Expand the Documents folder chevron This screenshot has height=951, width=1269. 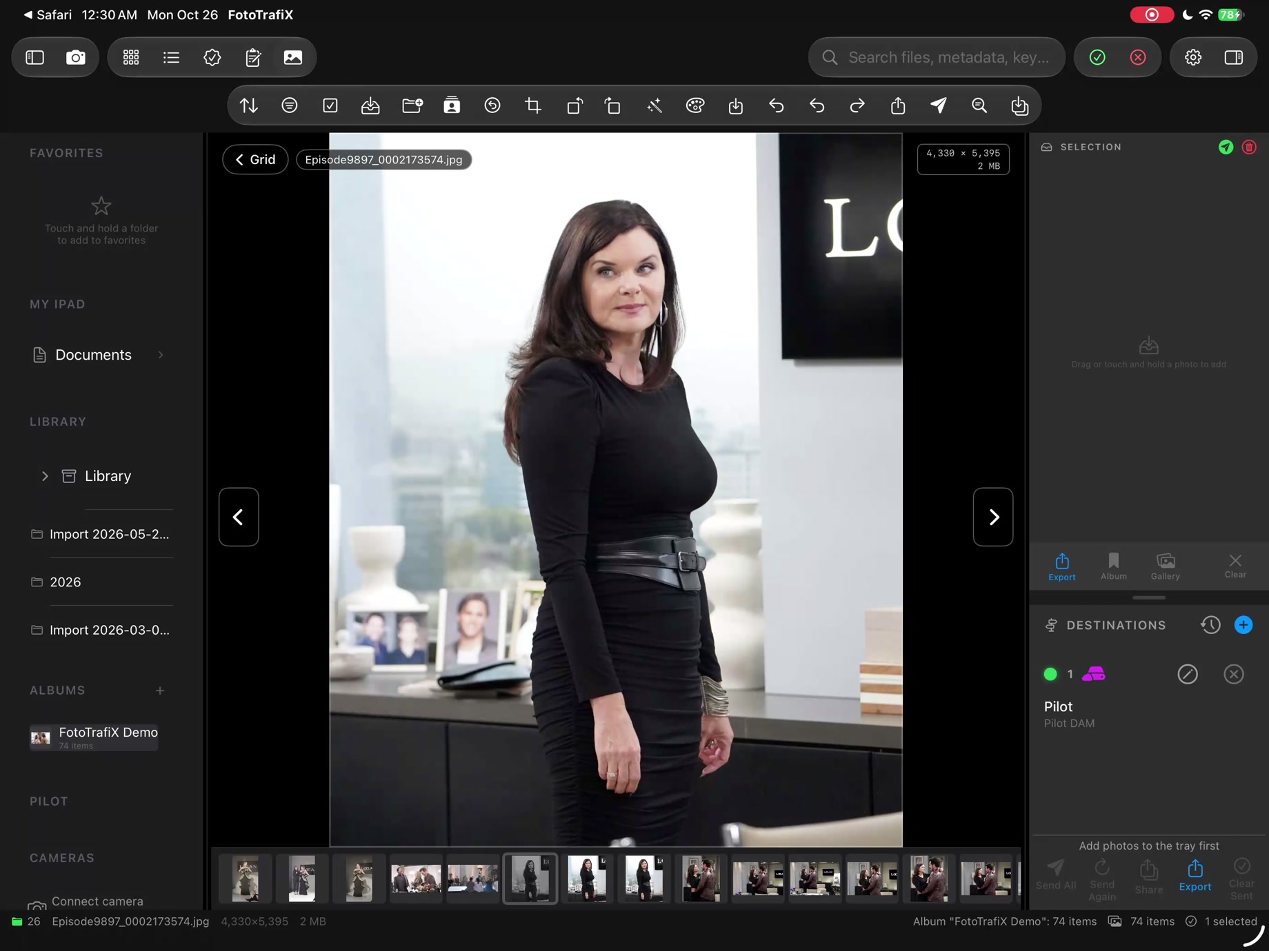161,355
